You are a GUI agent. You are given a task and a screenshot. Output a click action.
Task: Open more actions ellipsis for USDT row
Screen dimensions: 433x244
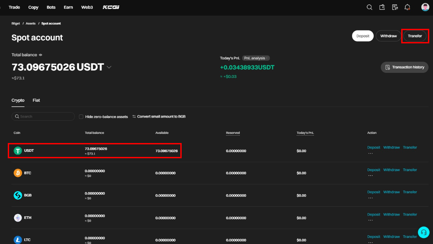pyautogui.click(x=370, y=153)
